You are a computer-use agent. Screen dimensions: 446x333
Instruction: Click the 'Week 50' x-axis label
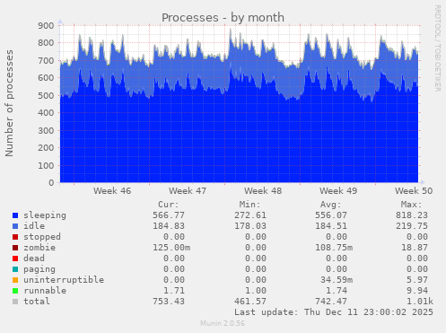[414, 191]
